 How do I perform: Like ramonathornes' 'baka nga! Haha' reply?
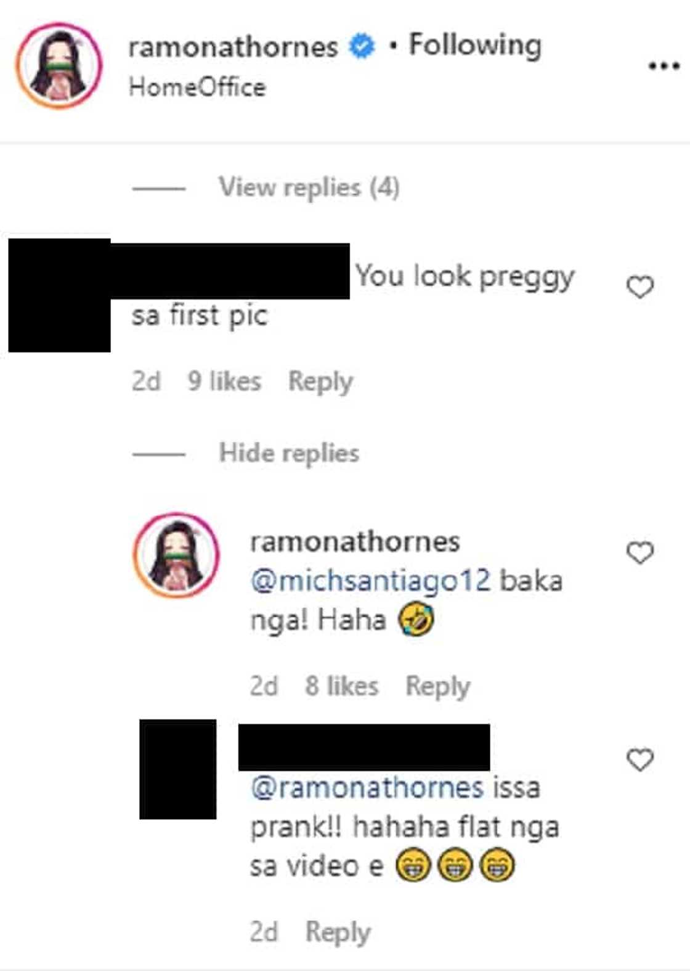pyautogui.click(x=639, y=553)
